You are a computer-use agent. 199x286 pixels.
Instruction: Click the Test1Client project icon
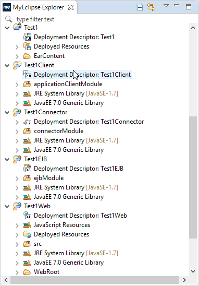click(17, 65)
